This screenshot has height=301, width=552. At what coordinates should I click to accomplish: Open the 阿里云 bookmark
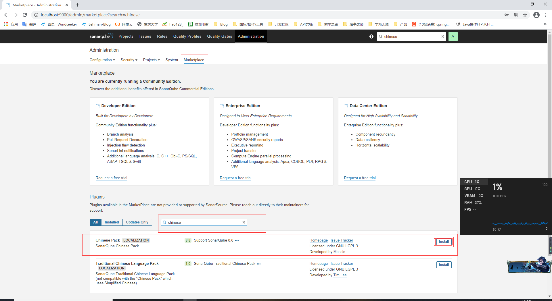coord(124,24)
